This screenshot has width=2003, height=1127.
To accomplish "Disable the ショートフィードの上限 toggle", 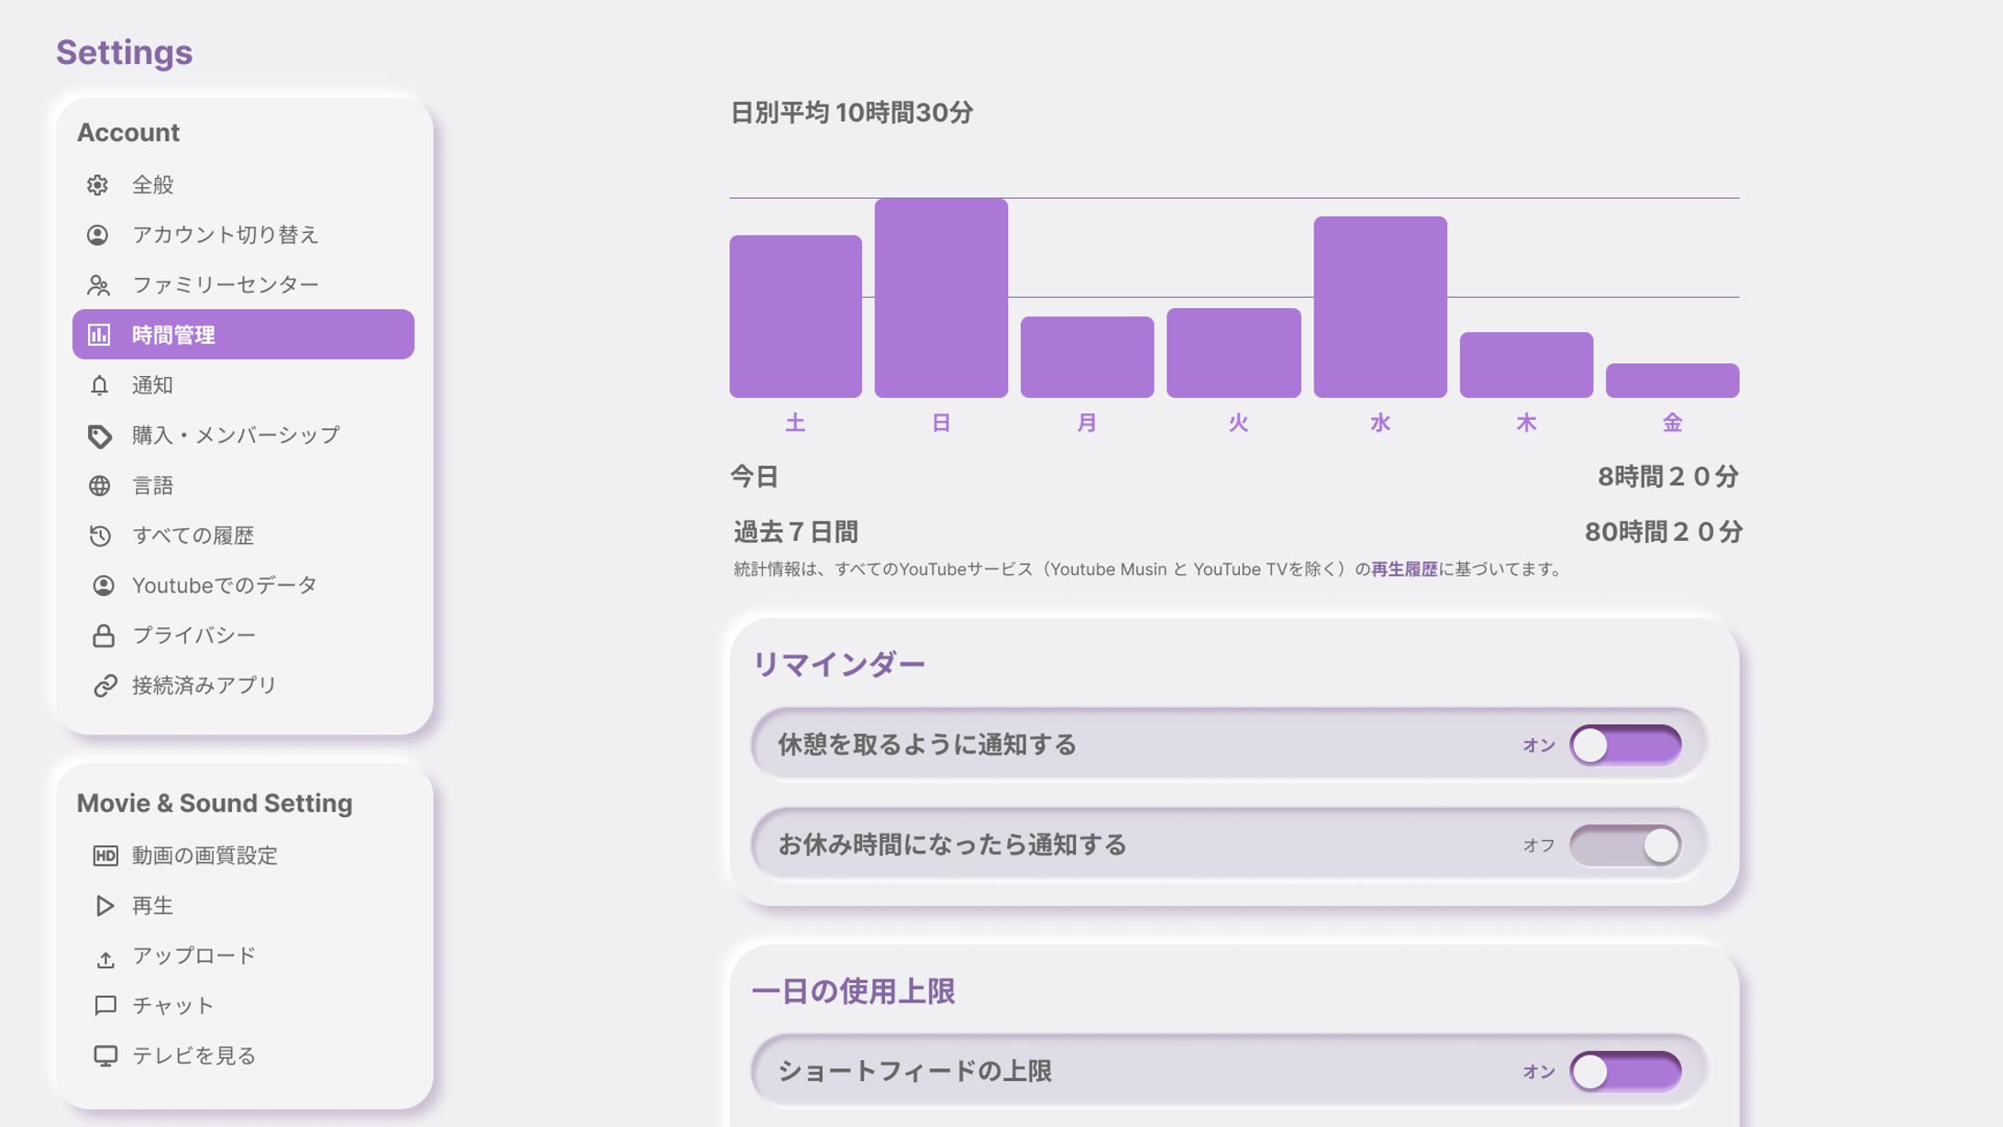I will 1624,1071.
